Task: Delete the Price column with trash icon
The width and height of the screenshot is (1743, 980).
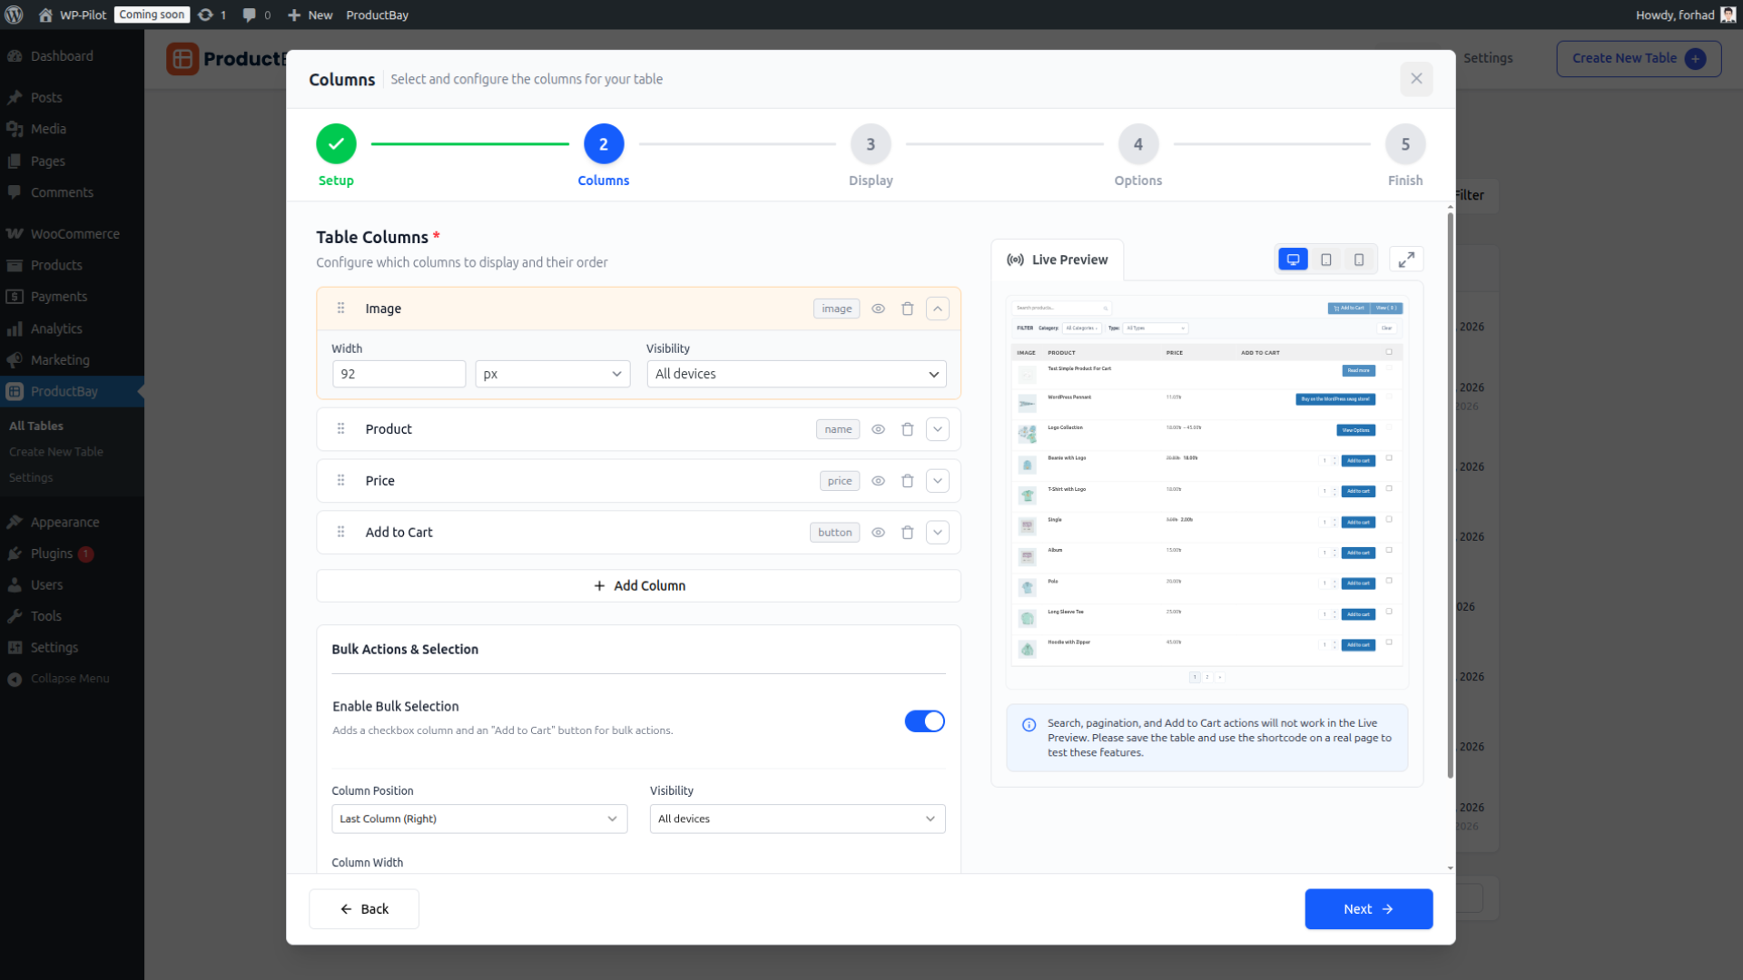Action: 907,480
